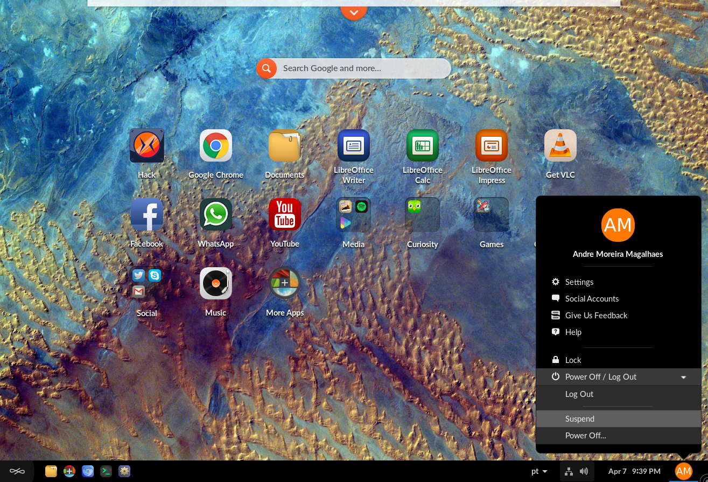Launch the App Center from the taskbar
The height and width of the screenshot is (482, 708).
[x=69, y=471]
